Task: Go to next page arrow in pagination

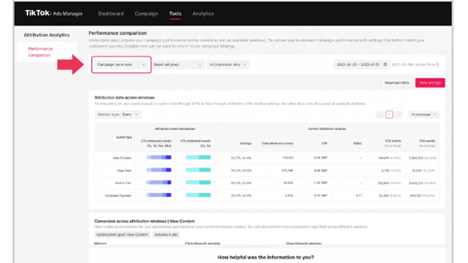Action: [398, 115]
